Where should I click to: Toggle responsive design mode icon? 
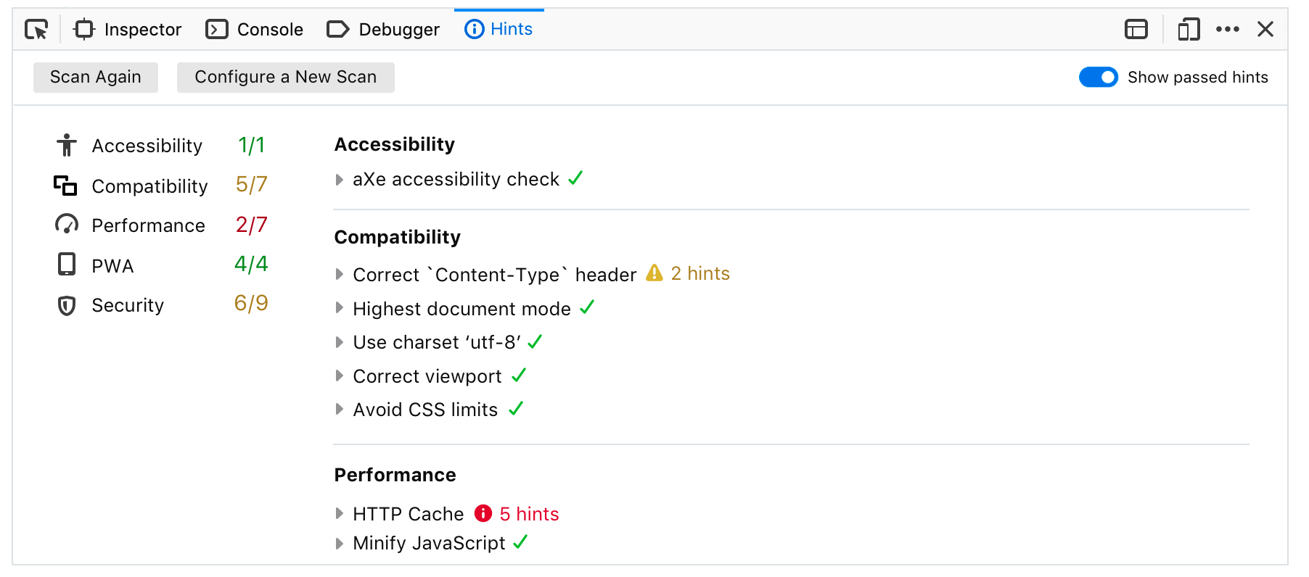click(1189, 30)
